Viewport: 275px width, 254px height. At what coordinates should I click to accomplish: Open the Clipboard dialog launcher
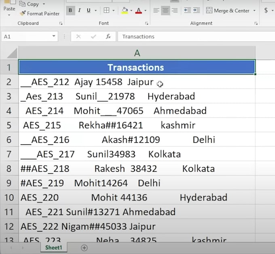tap(61, 23)
